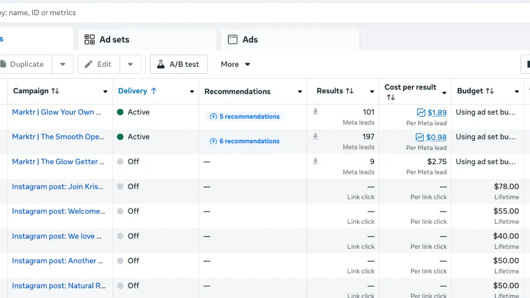The height and width of the screenshot is (298, 530).
Task: Open the Marktr | The Smooth Ope... campaign
Action: (x=58, y=137)
